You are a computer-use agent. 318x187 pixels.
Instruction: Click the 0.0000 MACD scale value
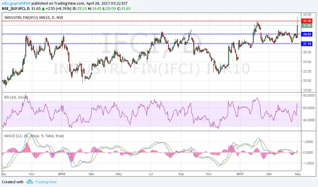pyautogui.click(x=308, y=152)
